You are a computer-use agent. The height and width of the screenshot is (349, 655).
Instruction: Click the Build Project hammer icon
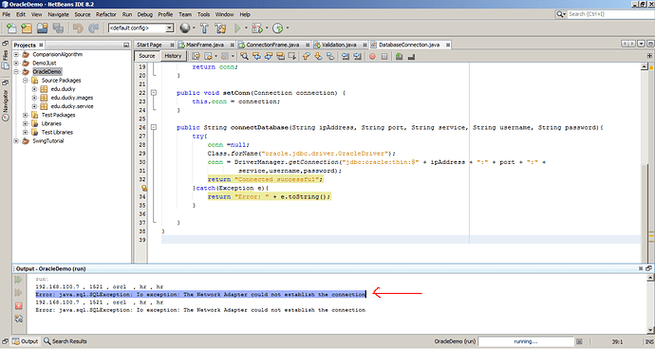[x=204, y=28]
